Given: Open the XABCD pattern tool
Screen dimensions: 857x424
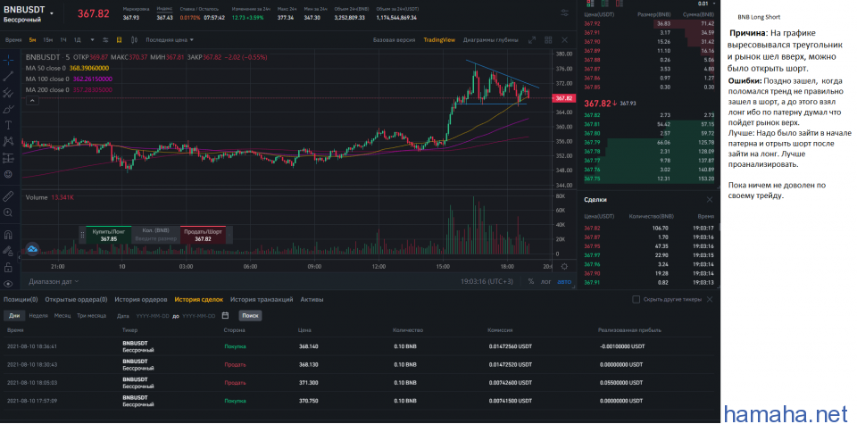Looking at the screenshot, I should point(8,141).
